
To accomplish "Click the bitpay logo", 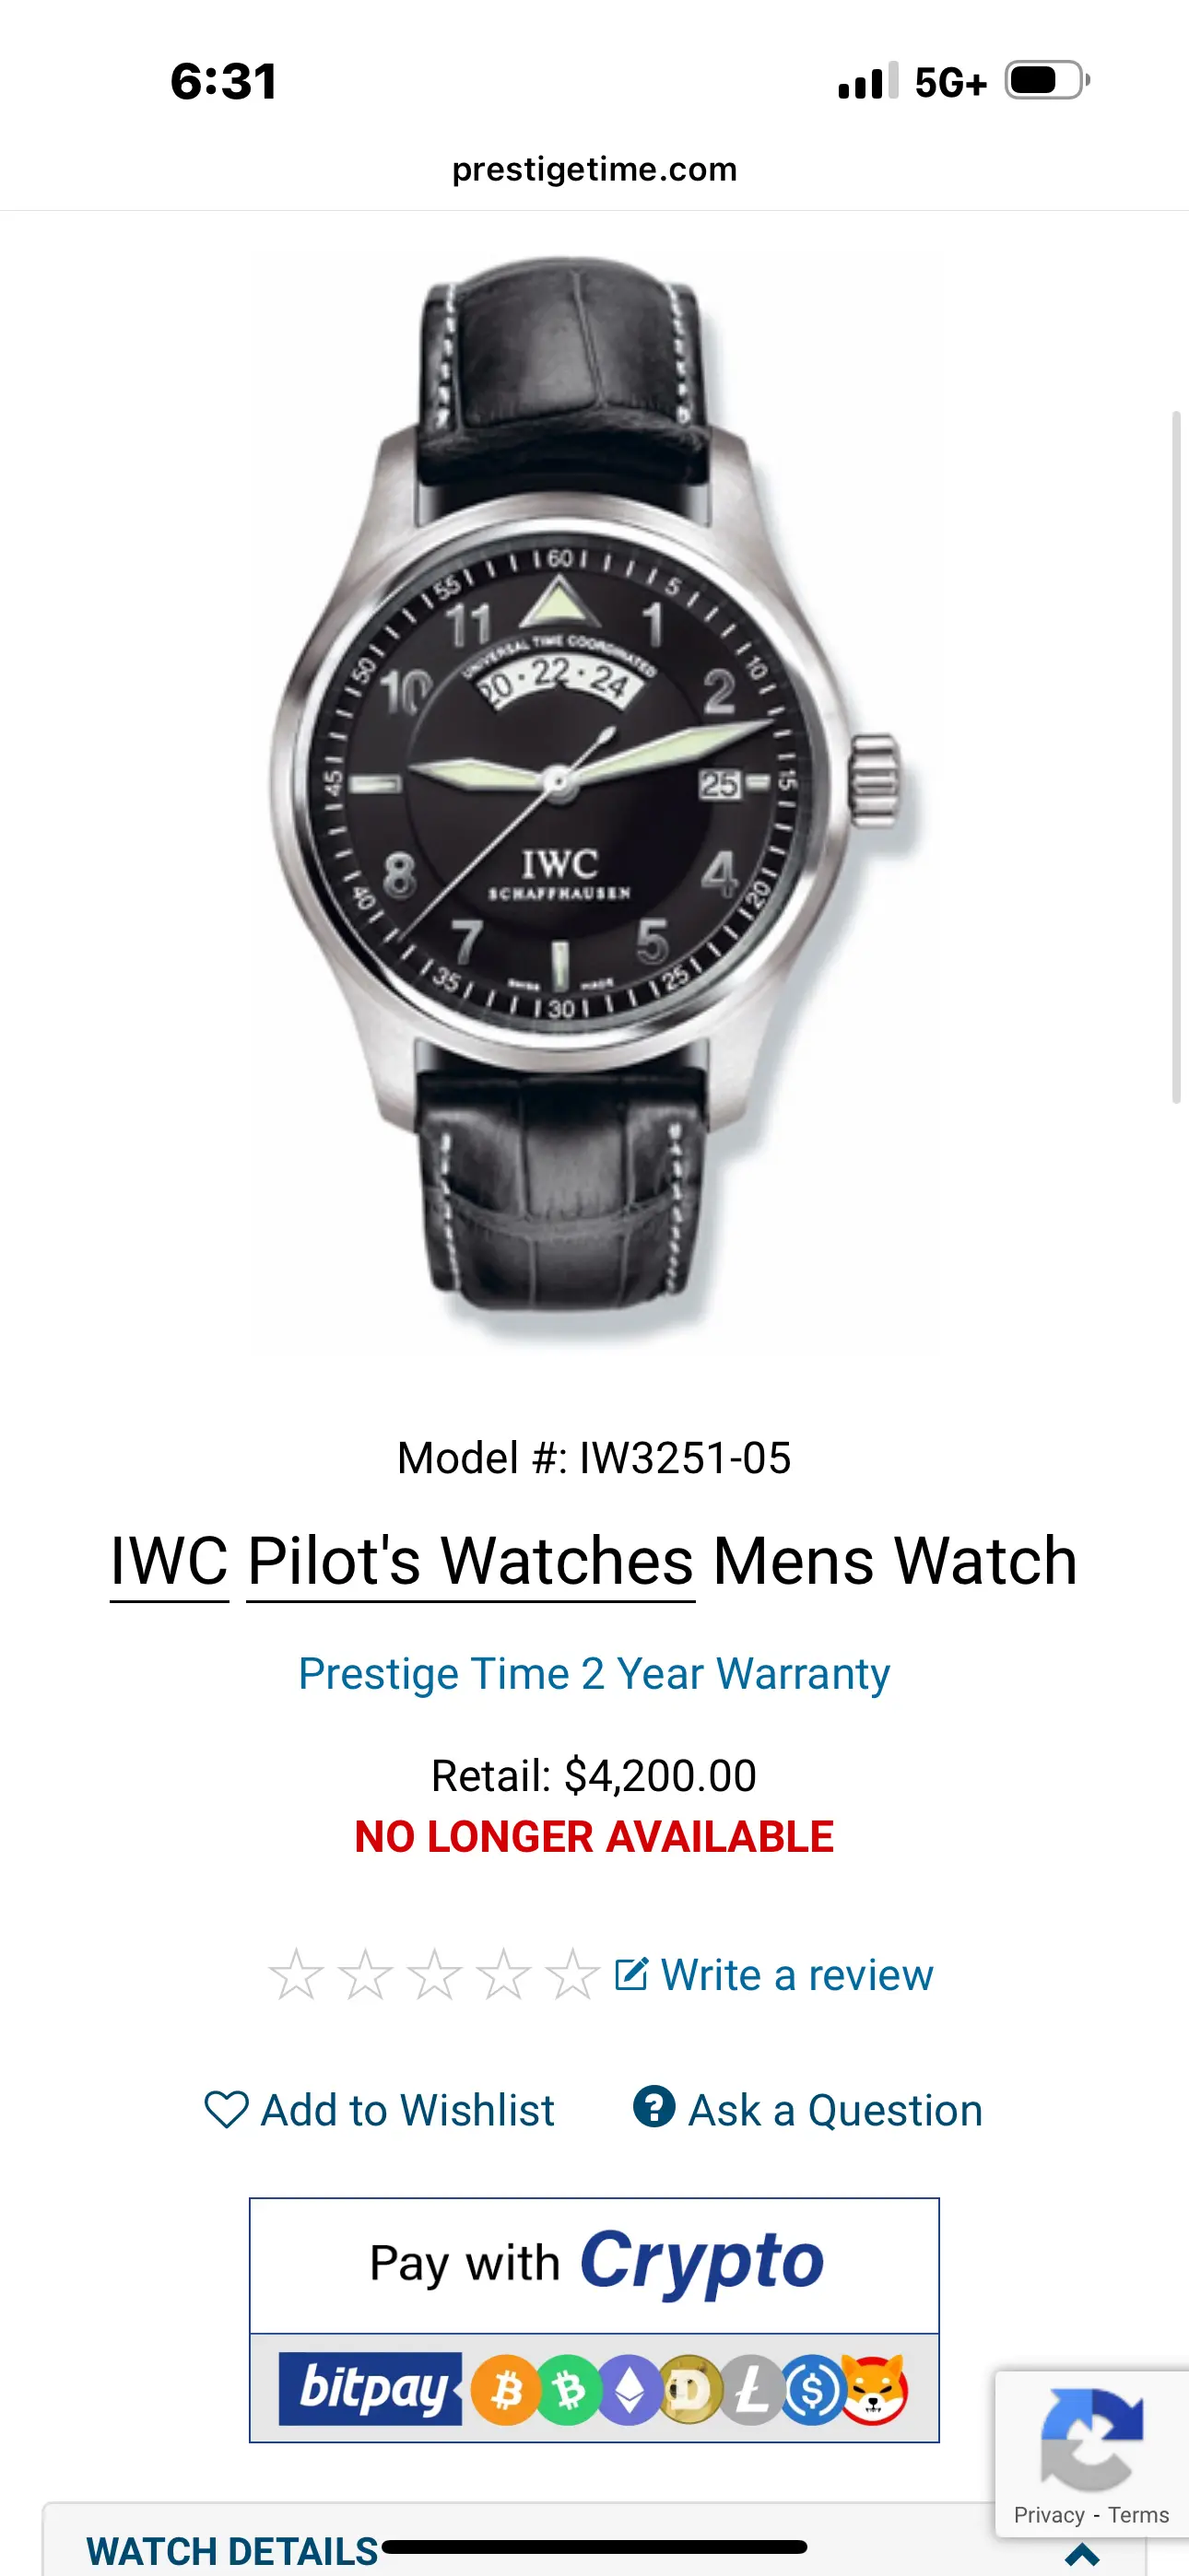I will click(x=371, y=2389).
